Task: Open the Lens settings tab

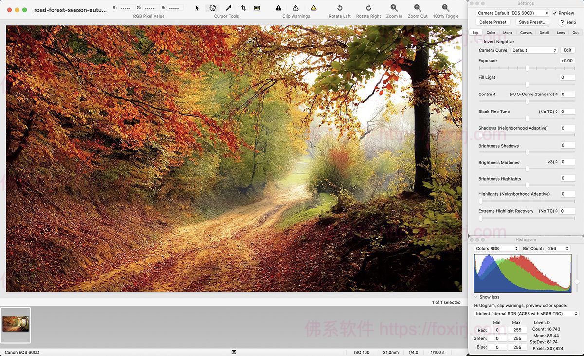Action: click(561, 33)
